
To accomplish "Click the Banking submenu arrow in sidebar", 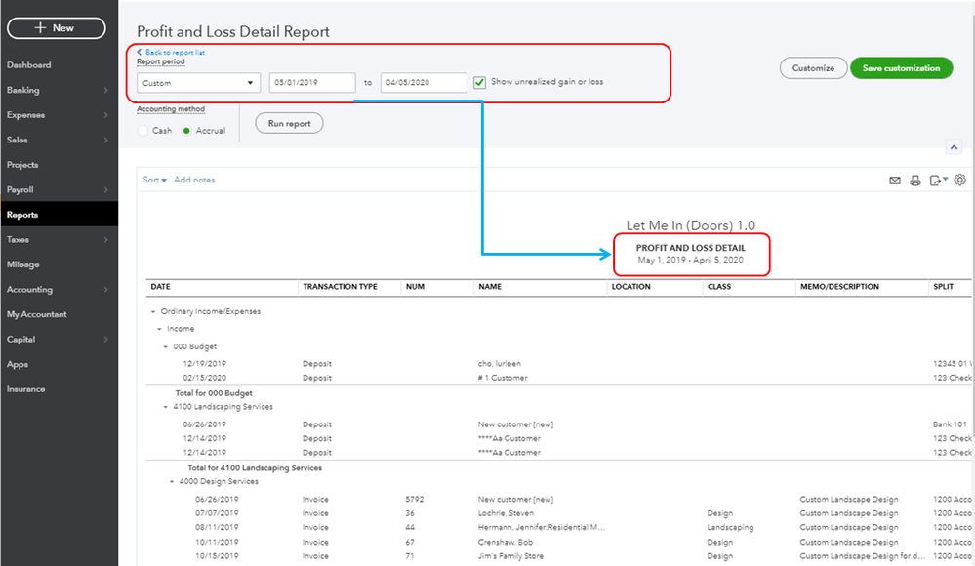I will [105, 91].
